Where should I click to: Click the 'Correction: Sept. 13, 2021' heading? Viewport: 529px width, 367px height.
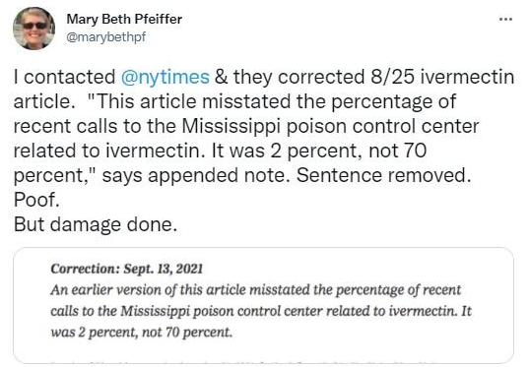tap(127, 269)
